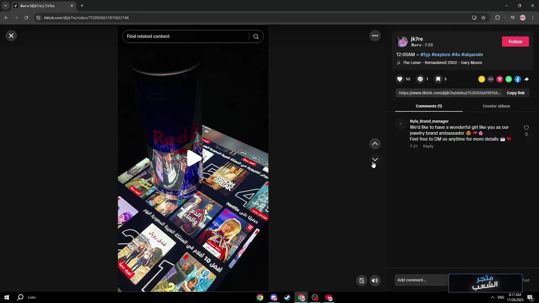The height and width of the screenshot is (303, 539).
Task: Open the Chrome profile avatar
Action: point(523,18)
